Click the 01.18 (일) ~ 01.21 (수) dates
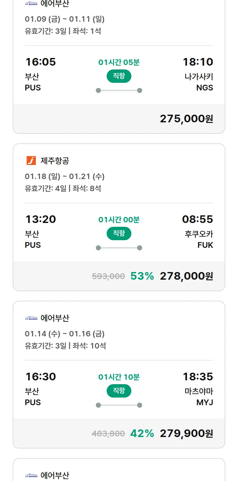Viewport: 238px width, 481px height. click(x=65, y=176)
